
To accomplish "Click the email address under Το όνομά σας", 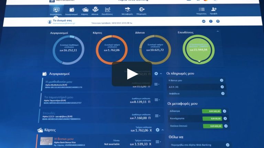I will click(64, 23).
